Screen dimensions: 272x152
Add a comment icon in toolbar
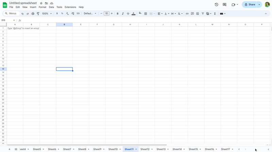(x=192, y=14)
